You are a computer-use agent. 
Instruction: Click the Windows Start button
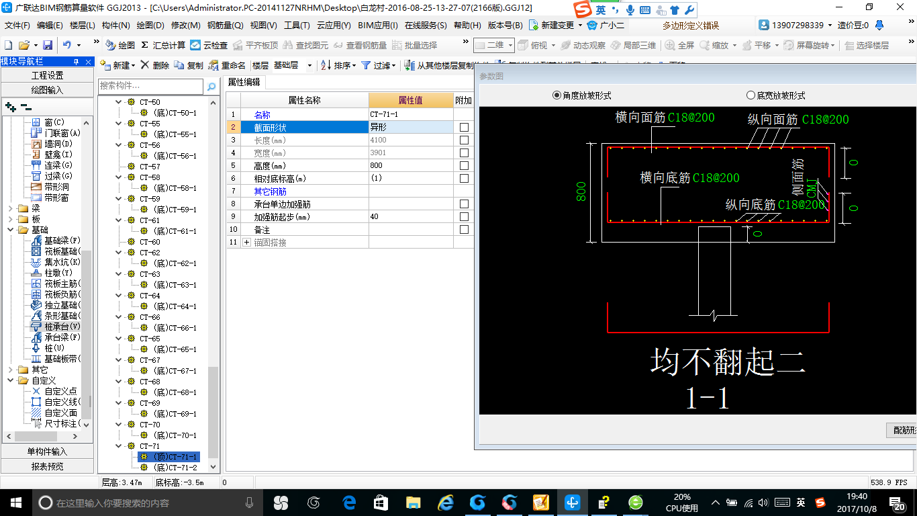[x=15, y=503]
